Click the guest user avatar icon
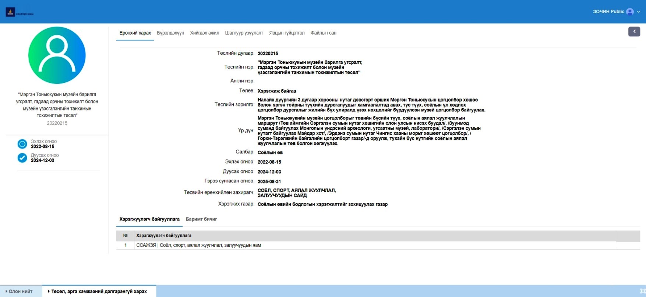The image size is (646, 297). (x=630, y=12)
